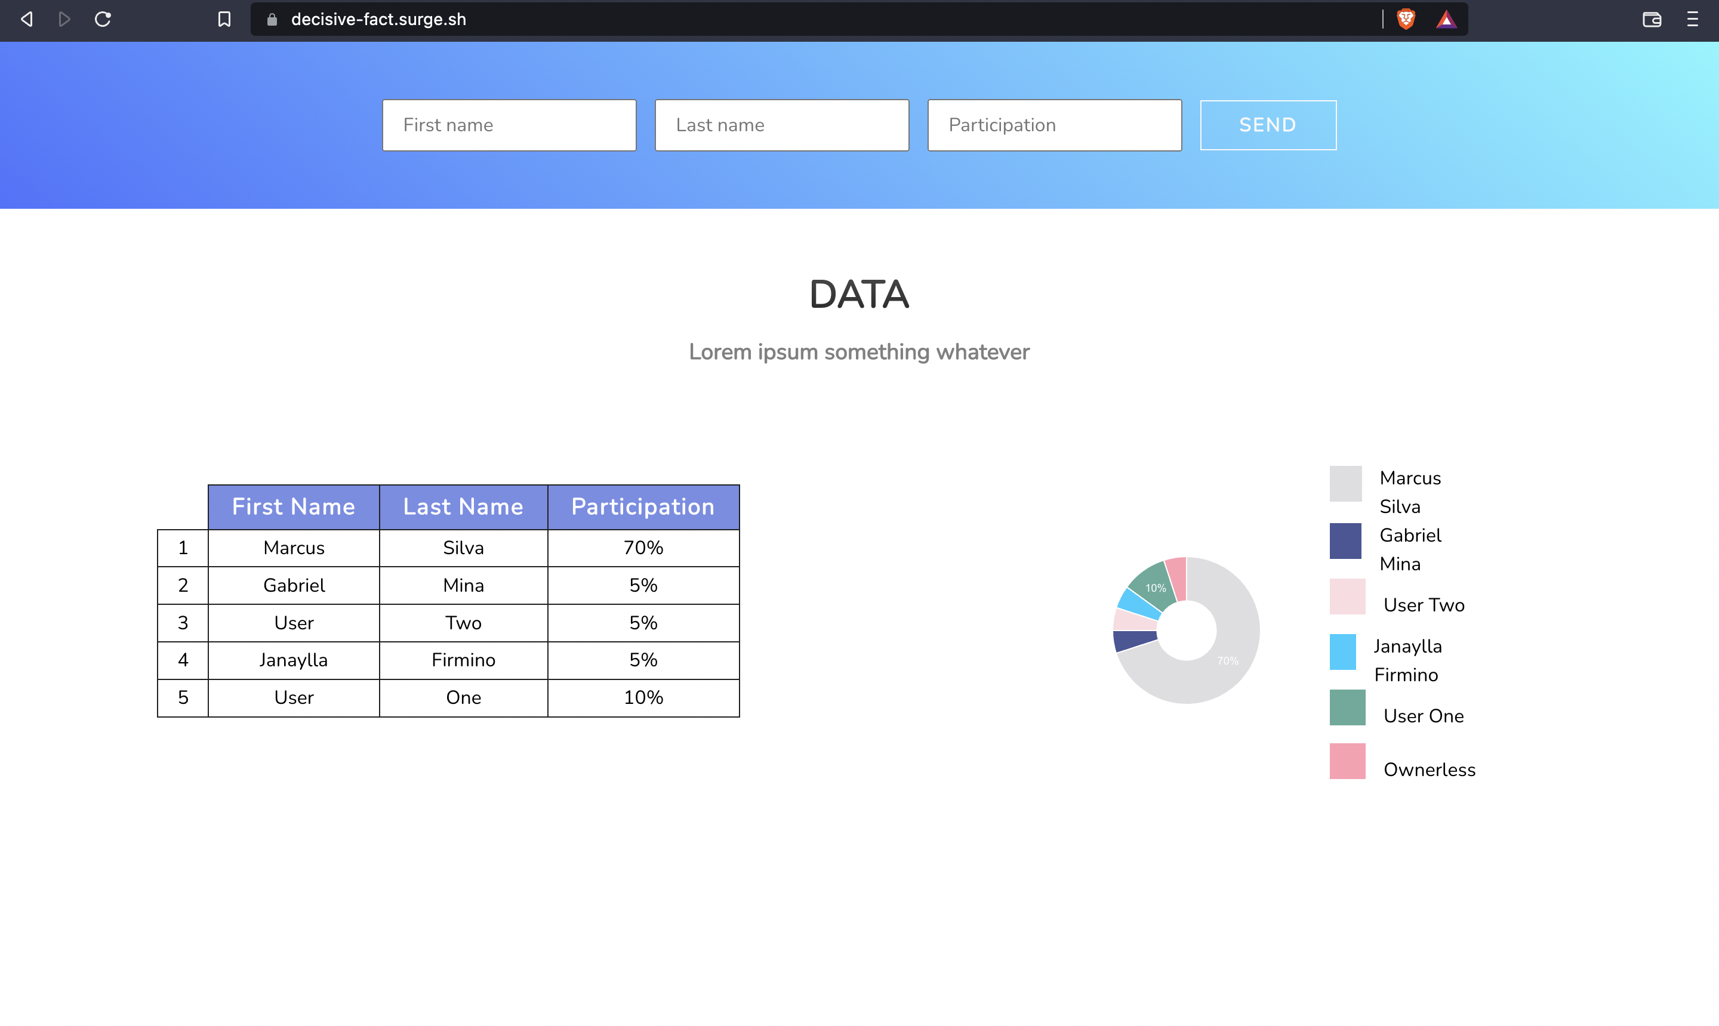
Task: Click the Gabriel Mina legend color
Action: [1345, 540]
